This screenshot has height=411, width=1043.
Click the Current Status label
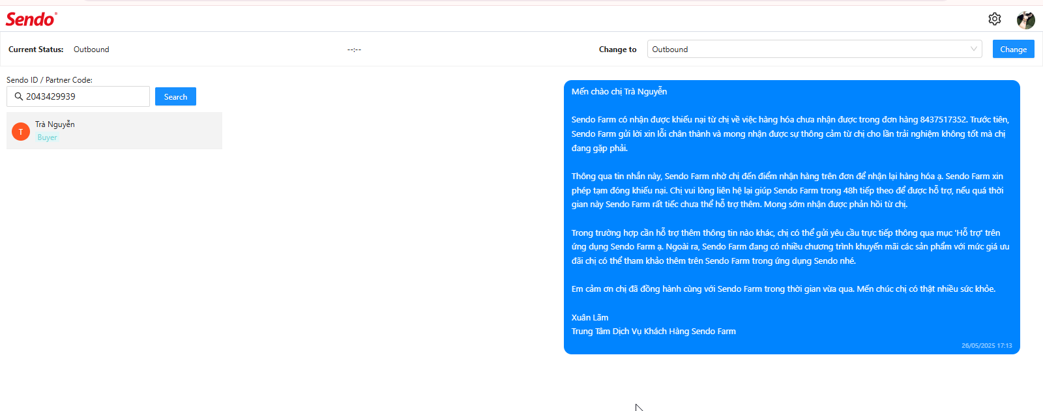tap(36, 50)
